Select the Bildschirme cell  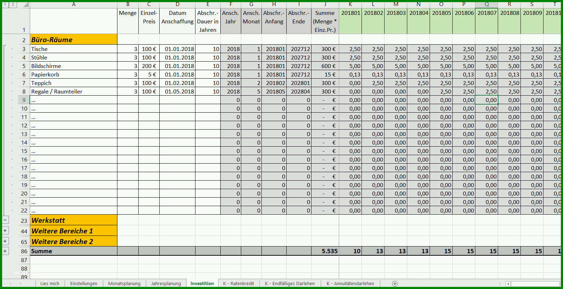click(x=73, y=66)
